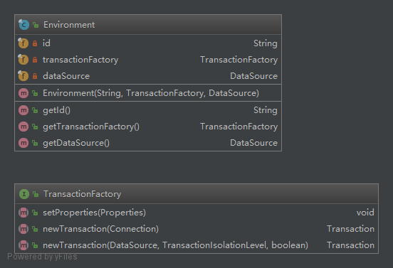
Task: Select the Environment class header
Action: (148, 24)
